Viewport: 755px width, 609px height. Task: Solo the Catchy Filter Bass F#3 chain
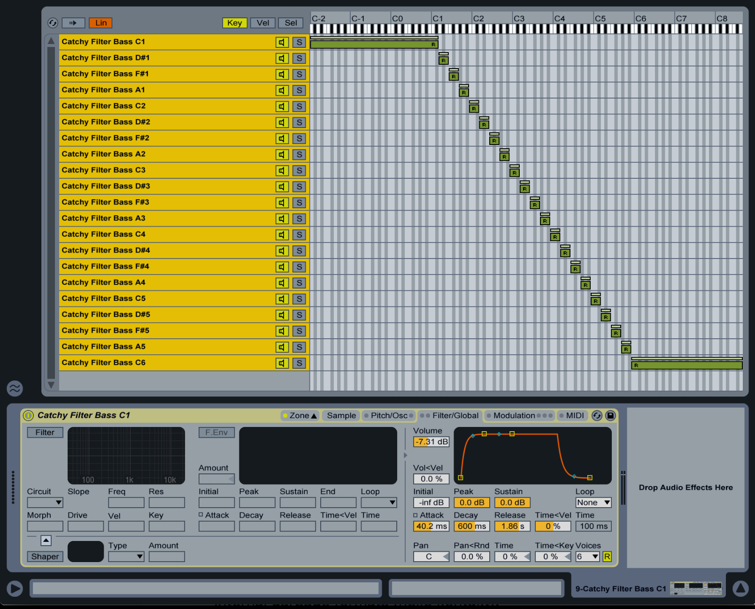(299, 203)
